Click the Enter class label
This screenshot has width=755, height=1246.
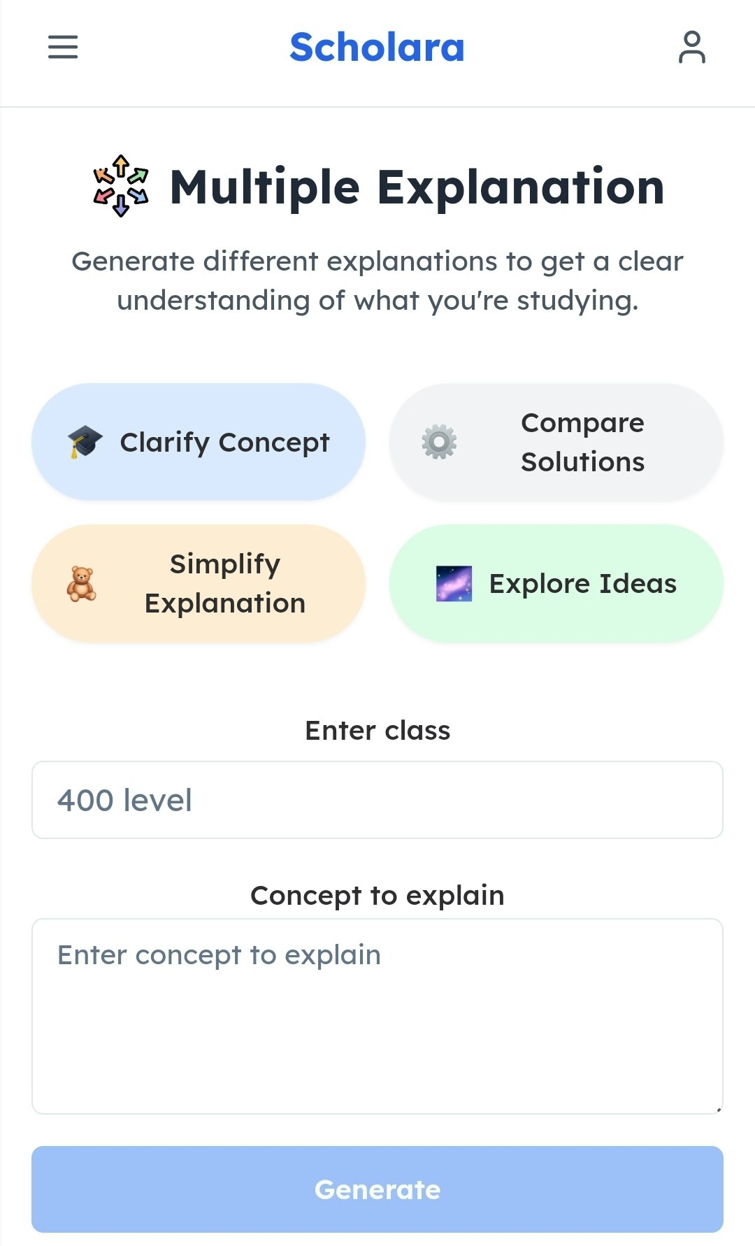[x=377, y=731]
